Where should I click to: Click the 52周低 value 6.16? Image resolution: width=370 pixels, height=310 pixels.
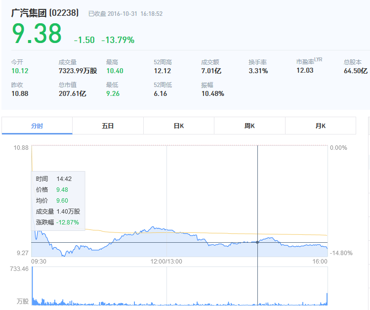coord(160,94)
